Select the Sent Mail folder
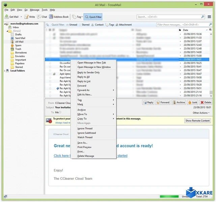 coord(20,38)
